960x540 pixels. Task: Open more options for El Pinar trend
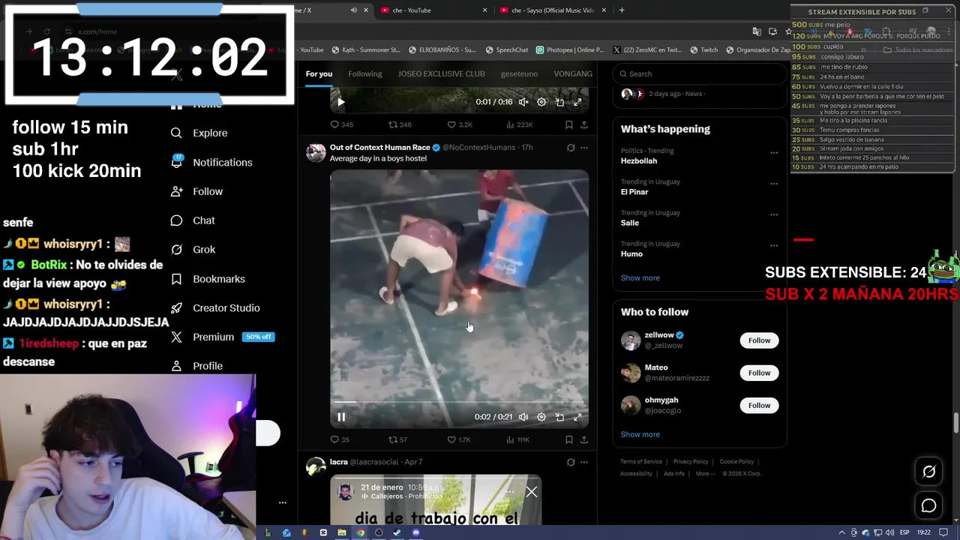coord(774,184)
